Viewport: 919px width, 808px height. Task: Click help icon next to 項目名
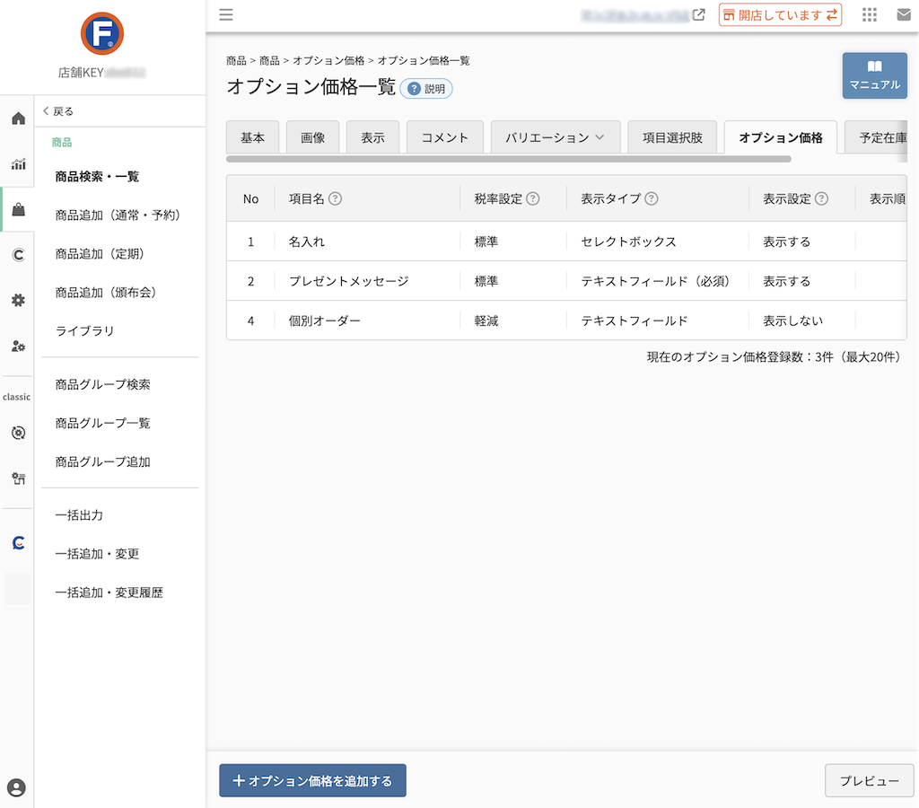336,198
